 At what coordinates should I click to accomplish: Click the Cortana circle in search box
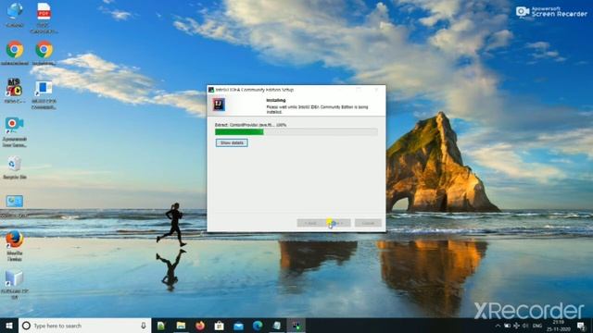pyautogui.click(x=26, y=326)
